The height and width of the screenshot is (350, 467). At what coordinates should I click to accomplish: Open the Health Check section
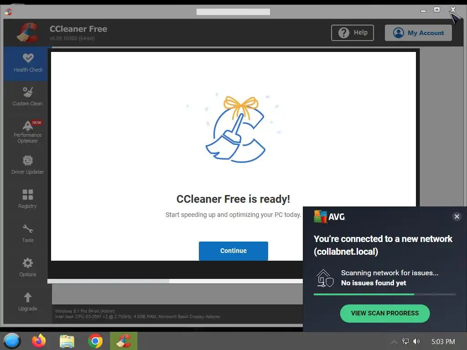pyautogui.click(x=26, y=63)
